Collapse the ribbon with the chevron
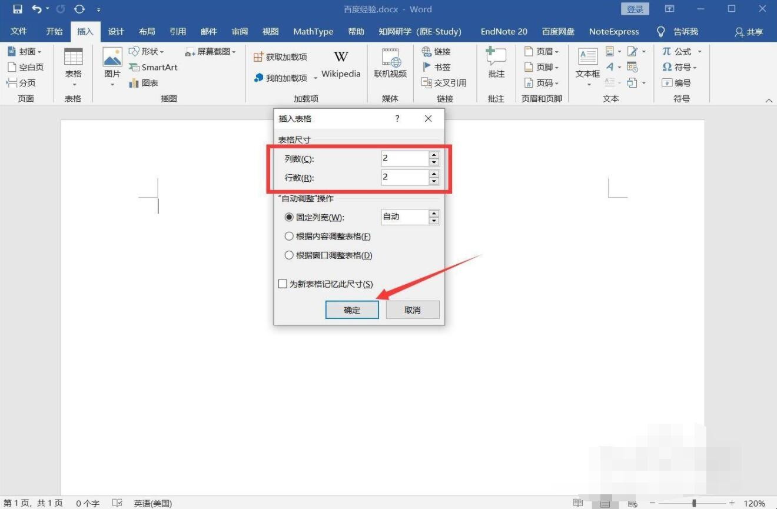Image resolution: width=777 pixels, height=509 pixels. click(769, 101)
